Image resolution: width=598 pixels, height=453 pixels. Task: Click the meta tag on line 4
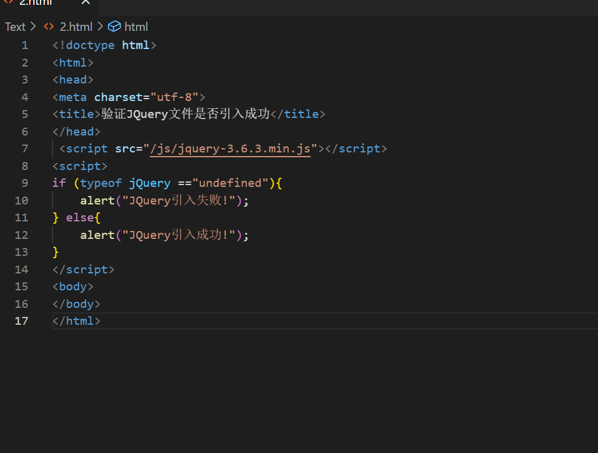point(71,97)
